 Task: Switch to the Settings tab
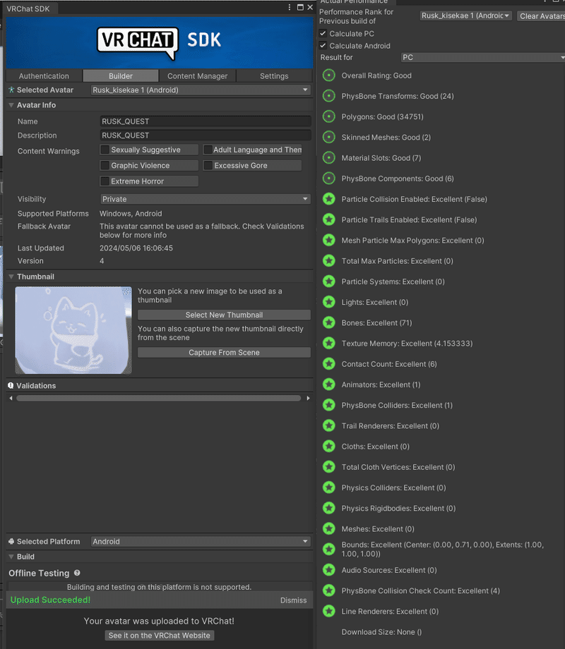point(274,76)
